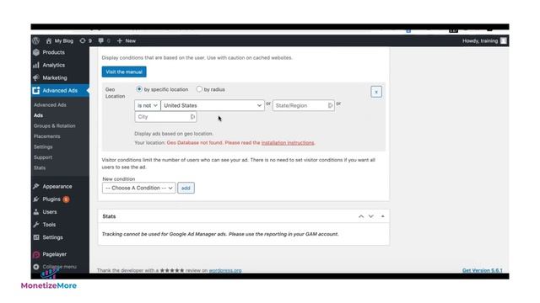
Task: Click the Visit the manual button
Action: (124, 72)
